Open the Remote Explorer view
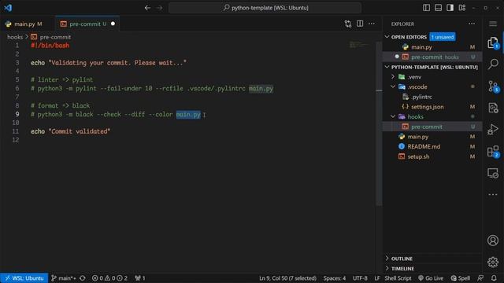 pos(493,173)
